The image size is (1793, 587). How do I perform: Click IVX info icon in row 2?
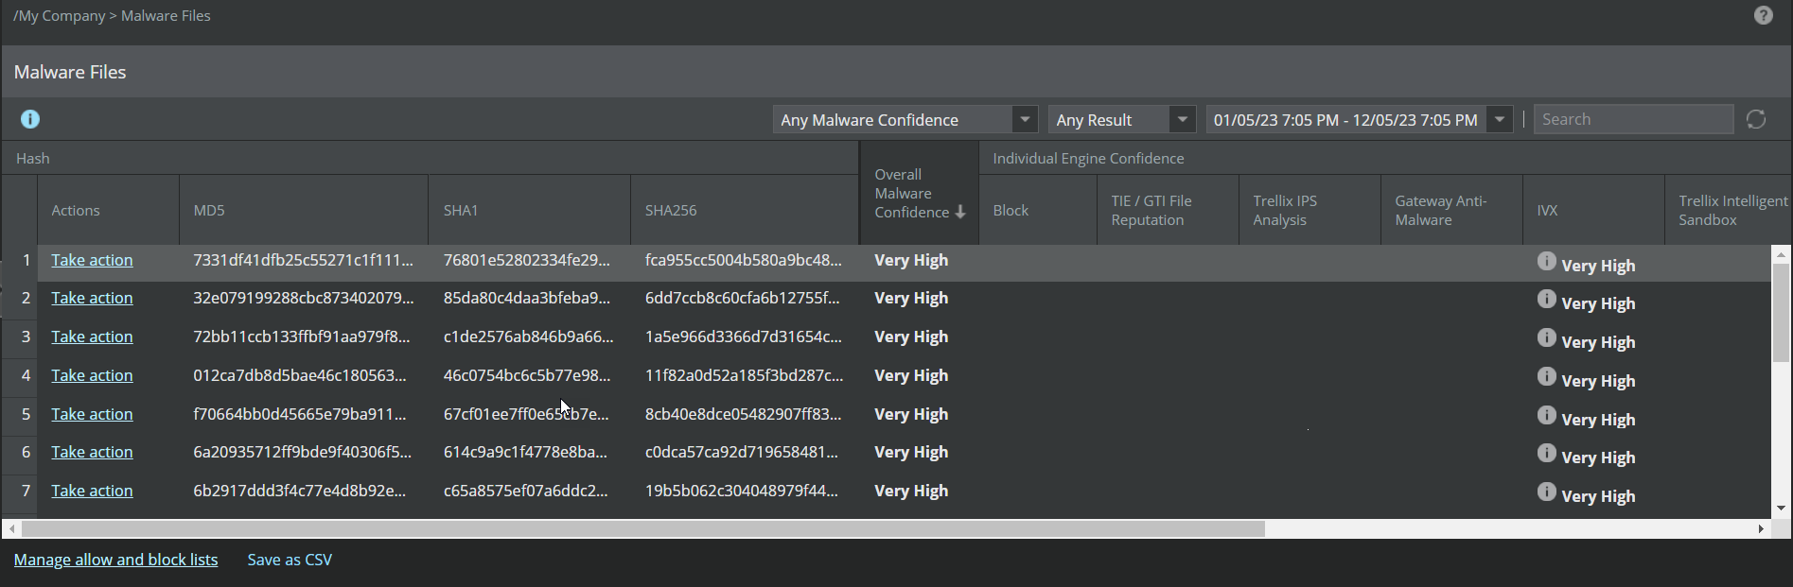point(1546,299)
